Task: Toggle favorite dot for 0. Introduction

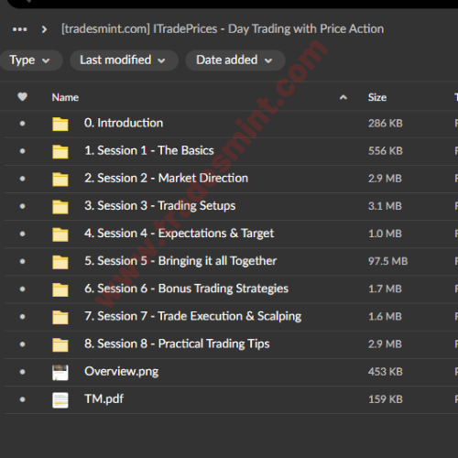Action: coord(22,124)
